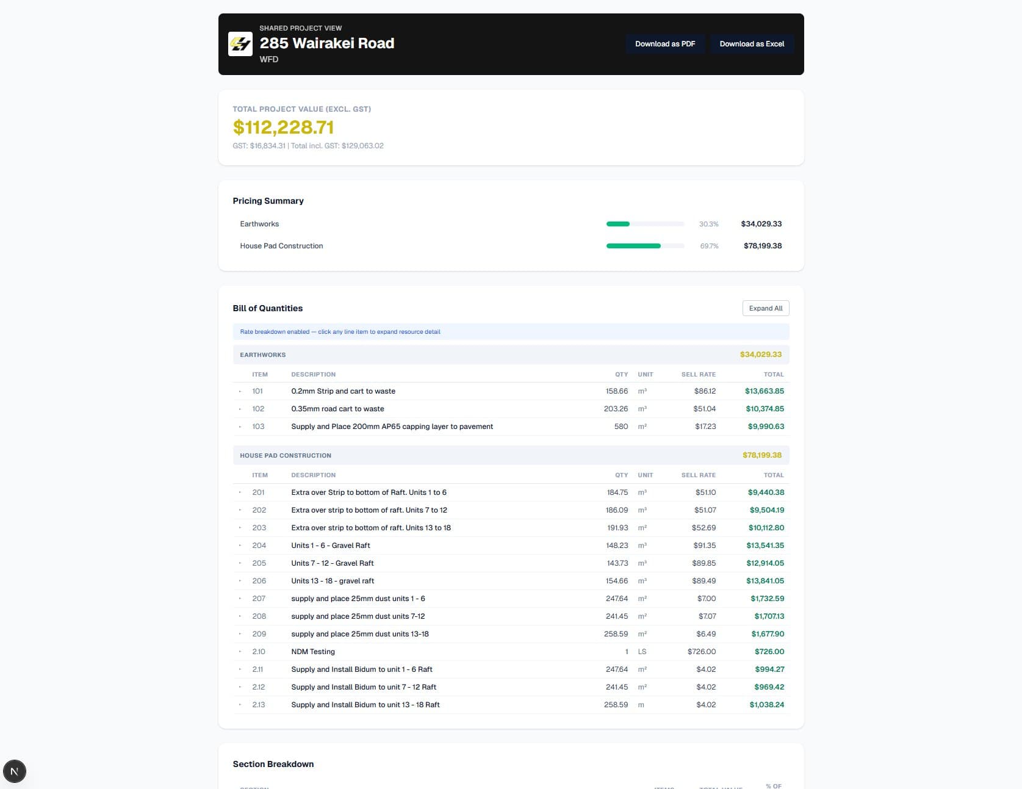Click item number 2.11

tap(257, 669)
